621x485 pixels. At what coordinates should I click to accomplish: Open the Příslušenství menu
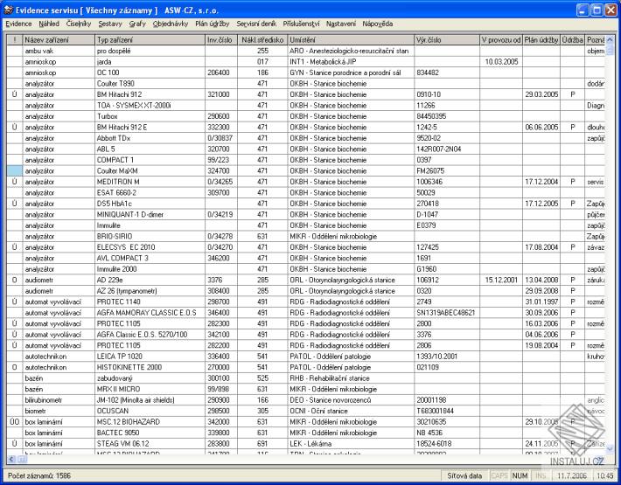pyautogui.click(x=301, y=24)
